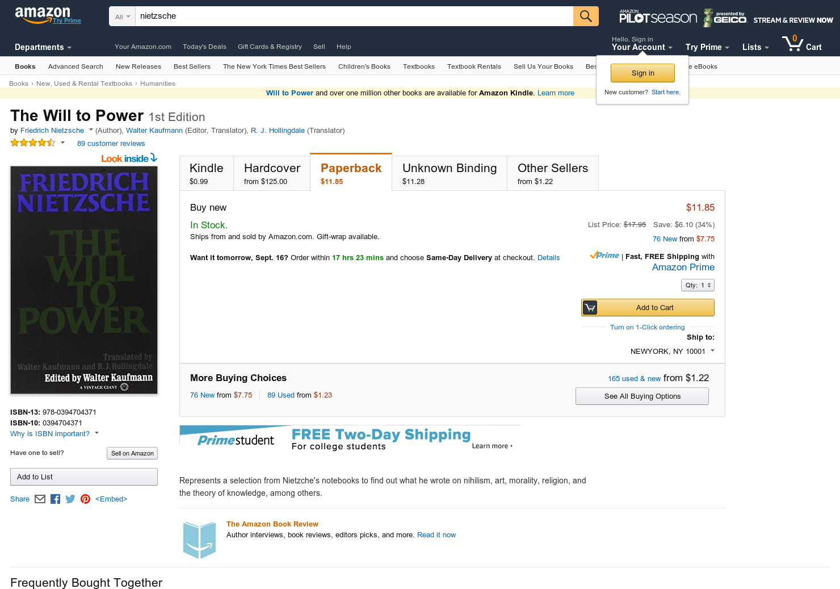840x589 pixels.
Task: Expand the Departments menu
Action: [x=43, y=47]
